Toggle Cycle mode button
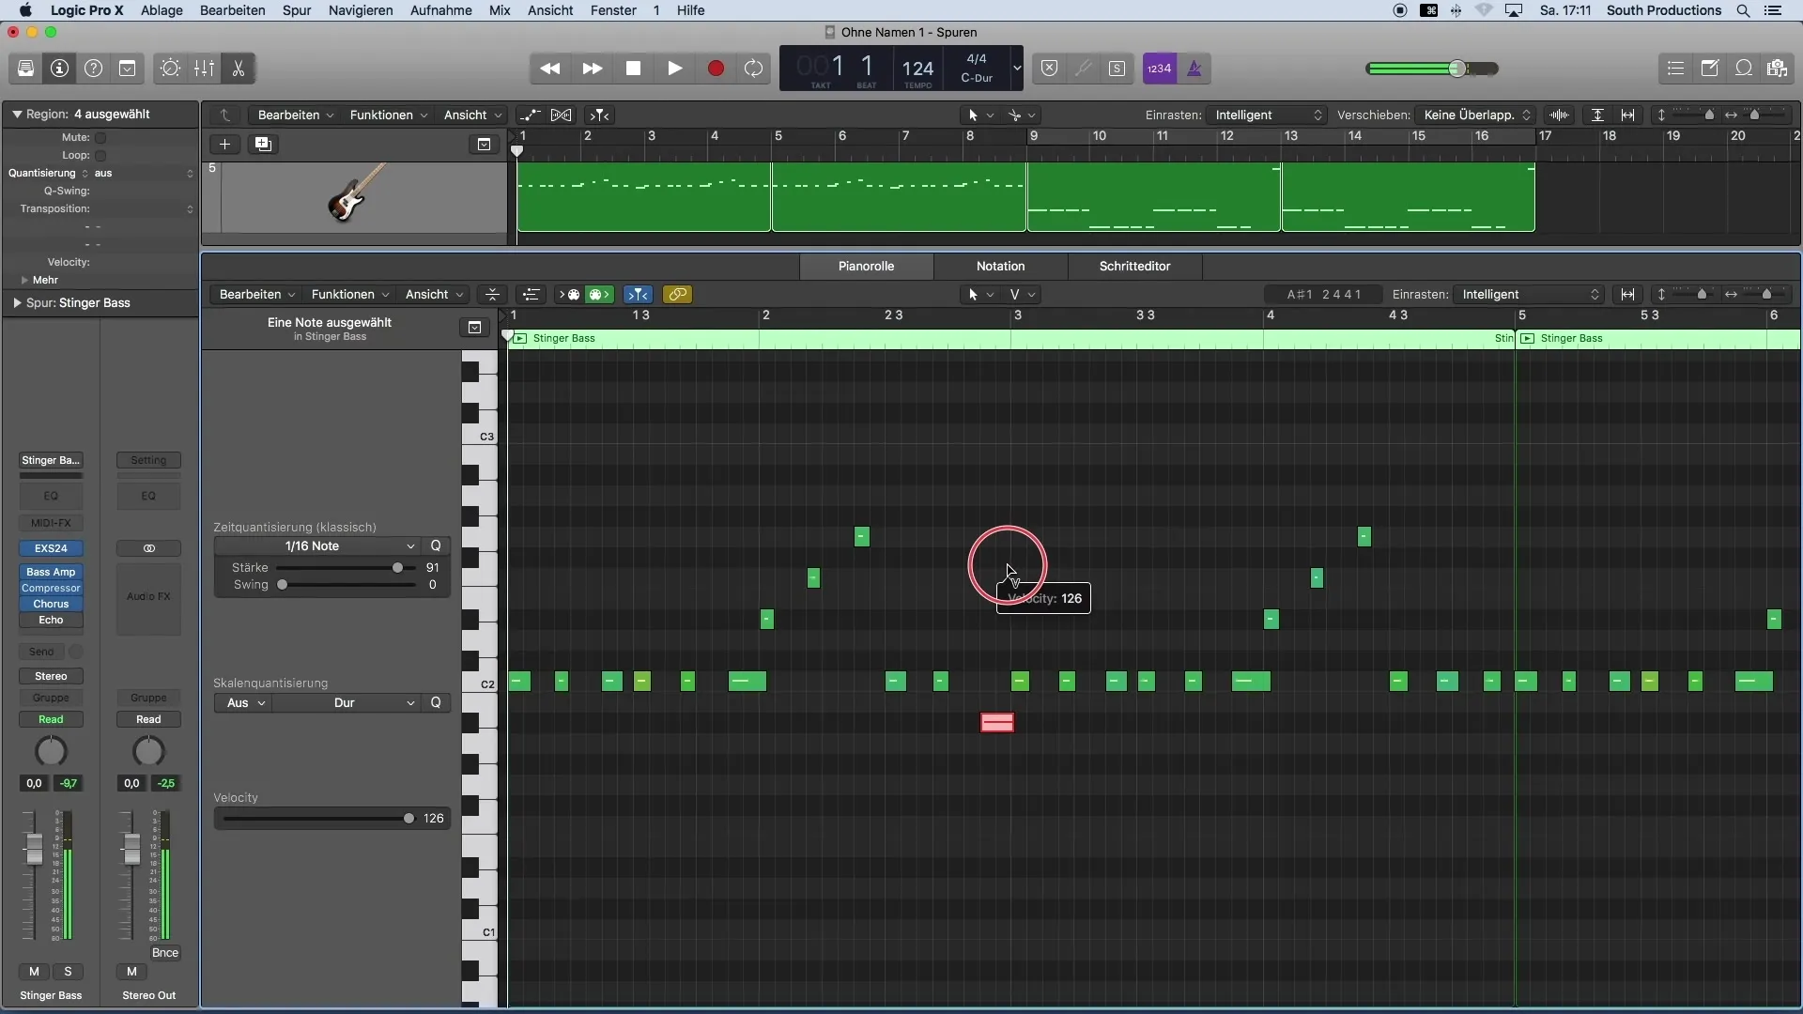Viewport: 1803px width, 1014px height. click(753, 69)
